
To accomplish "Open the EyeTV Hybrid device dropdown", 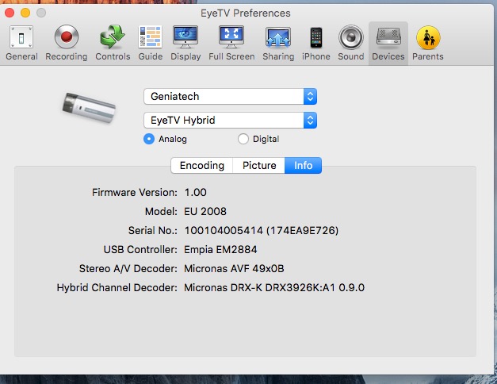I will (x=230, y=121).
